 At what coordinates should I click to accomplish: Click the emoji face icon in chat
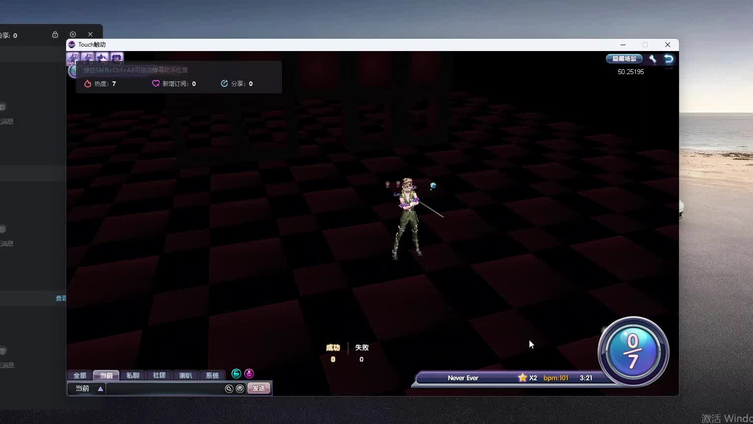(240, 389)
